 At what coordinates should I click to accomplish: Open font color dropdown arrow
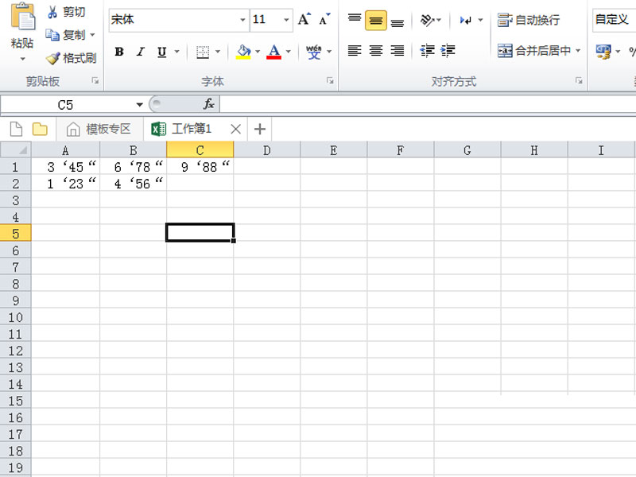(x=288, y=52)
